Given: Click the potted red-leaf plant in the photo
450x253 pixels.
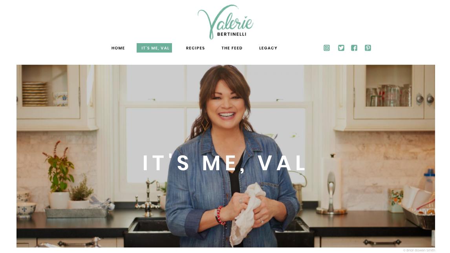Looking at the screenshot, I should 59,175.
